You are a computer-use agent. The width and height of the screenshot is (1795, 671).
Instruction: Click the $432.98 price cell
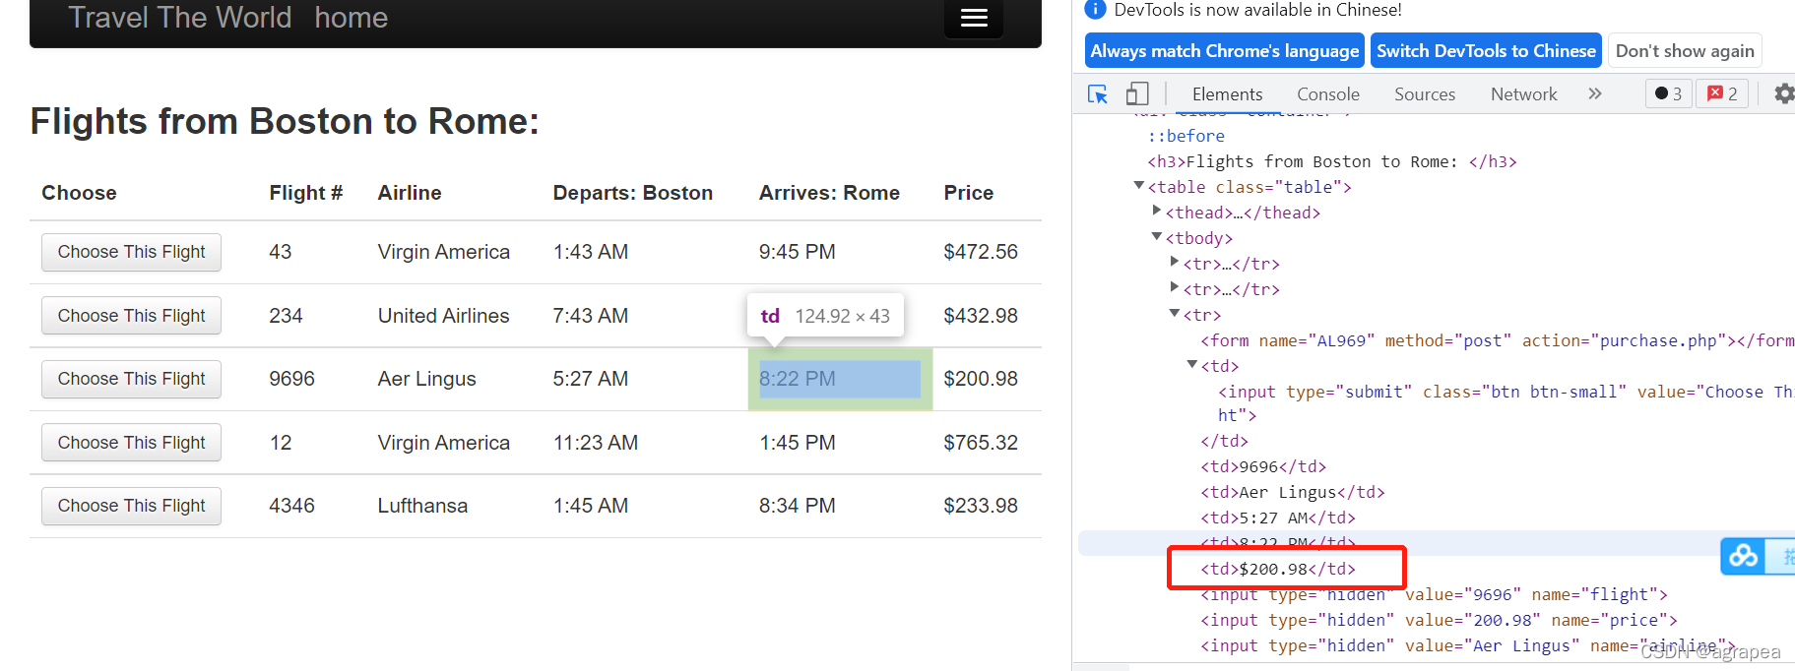point(981,316)
